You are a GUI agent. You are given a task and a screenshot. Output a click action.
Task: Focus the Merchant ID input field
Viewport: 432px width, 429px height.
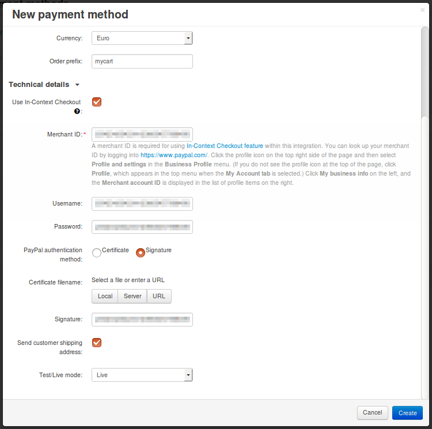pos(142,134)
